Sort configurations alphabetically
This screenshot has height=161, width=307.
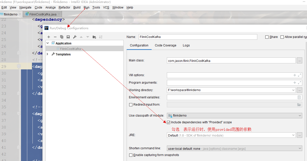(101, 37)
